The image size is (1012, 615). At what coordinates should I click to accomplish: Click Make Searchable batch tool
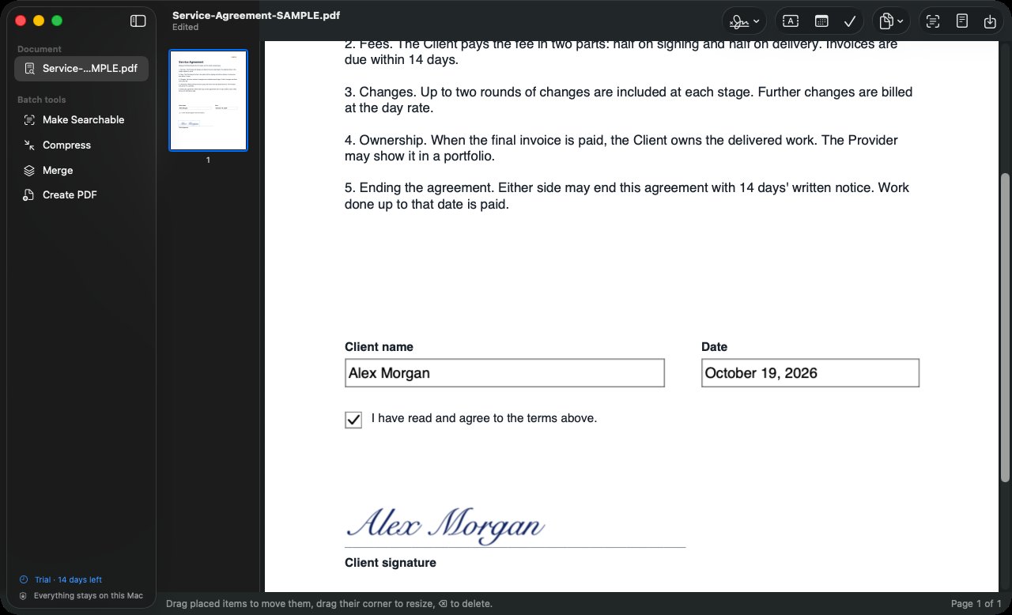(81, 120)
